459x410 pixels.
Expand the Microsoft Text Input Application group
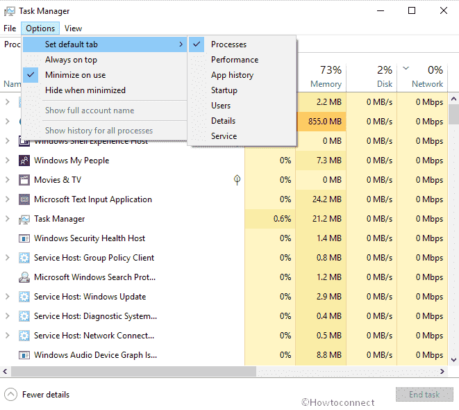click(8, 199)
